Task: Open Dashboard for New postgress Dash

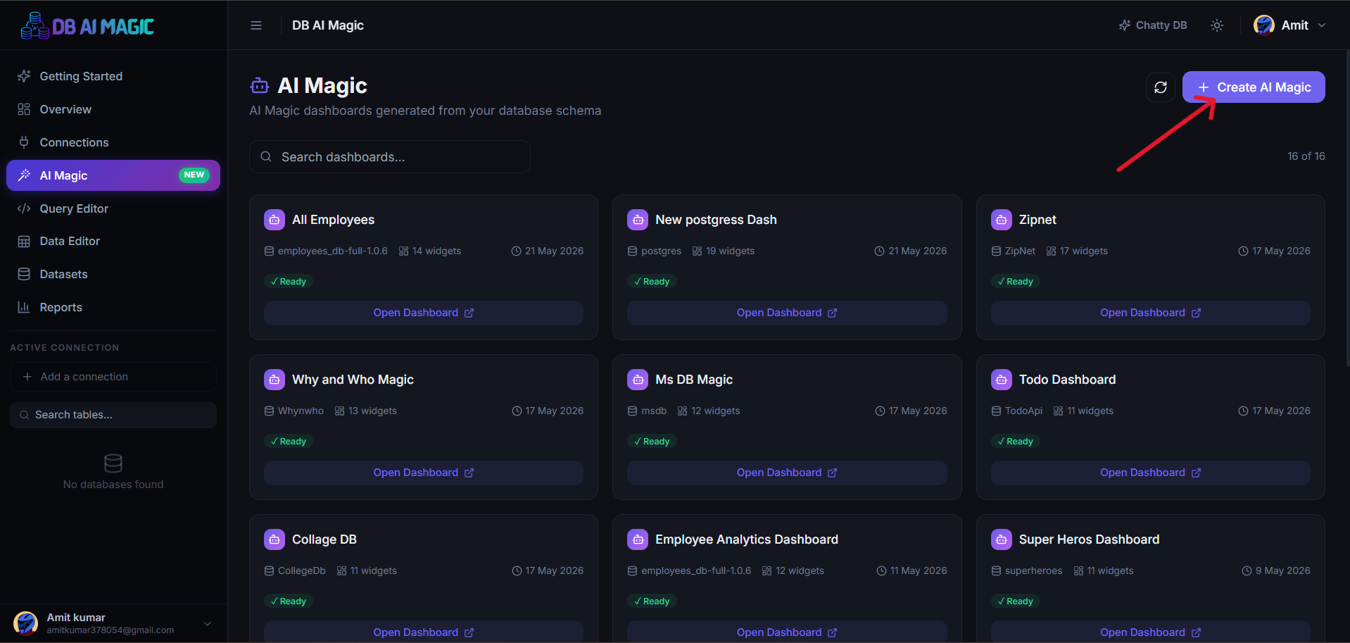Action: [787, 313]
